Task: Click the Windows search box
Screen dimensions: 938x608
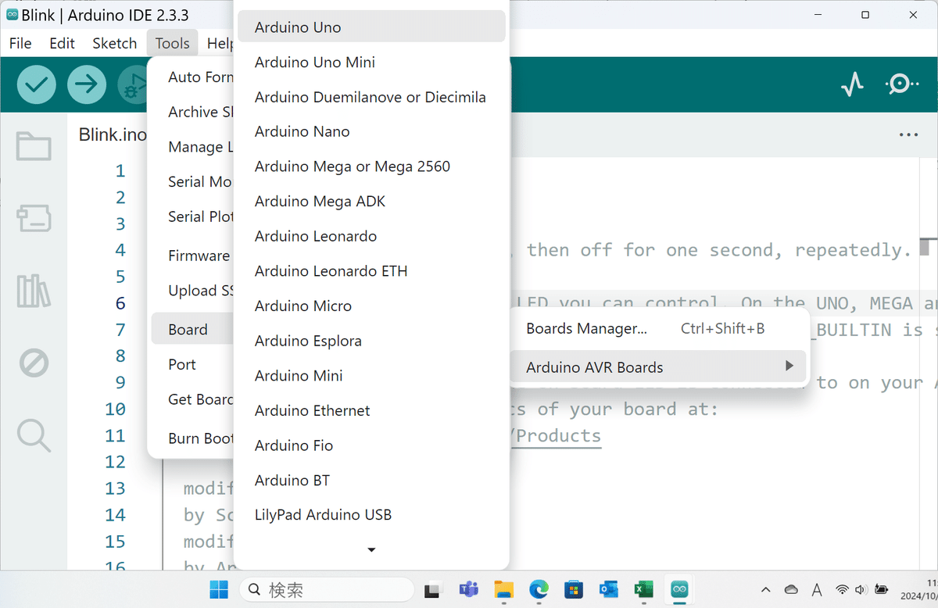Action: pyautogui.click(x=327, y=589)
